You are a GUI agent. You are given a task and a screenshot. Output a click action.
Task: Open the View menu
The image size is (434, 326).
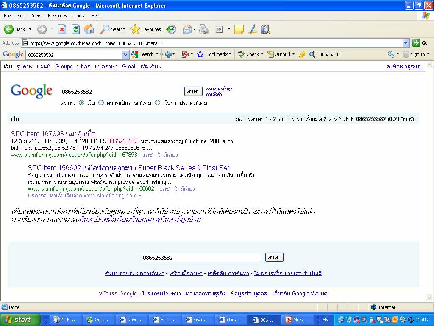click(36, 16)
